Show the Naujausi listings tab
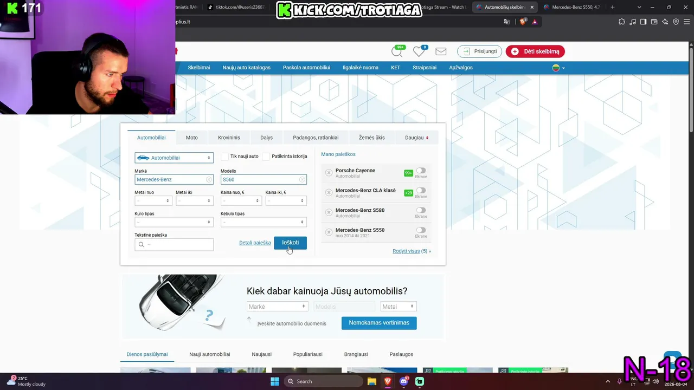This screenshot has width=694, height=390. click(261, 354)
